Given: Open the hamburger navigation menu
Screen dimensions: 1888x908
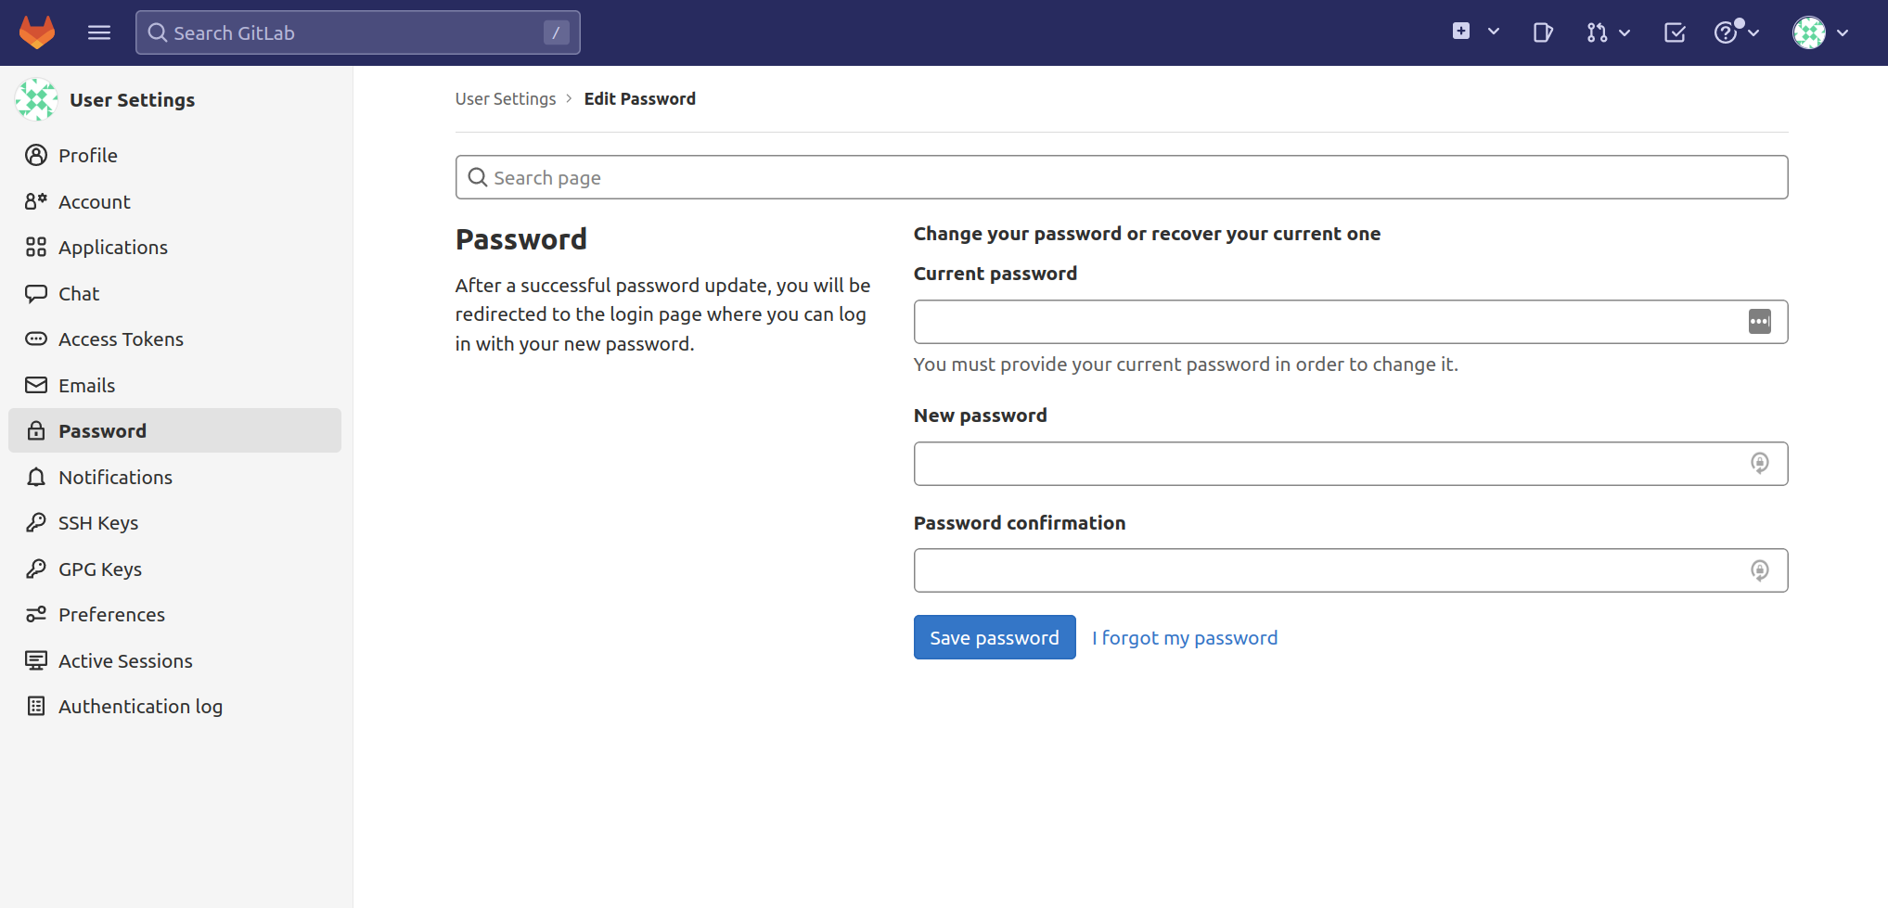Looking at the screenshot, I should [x=99, y=32].
